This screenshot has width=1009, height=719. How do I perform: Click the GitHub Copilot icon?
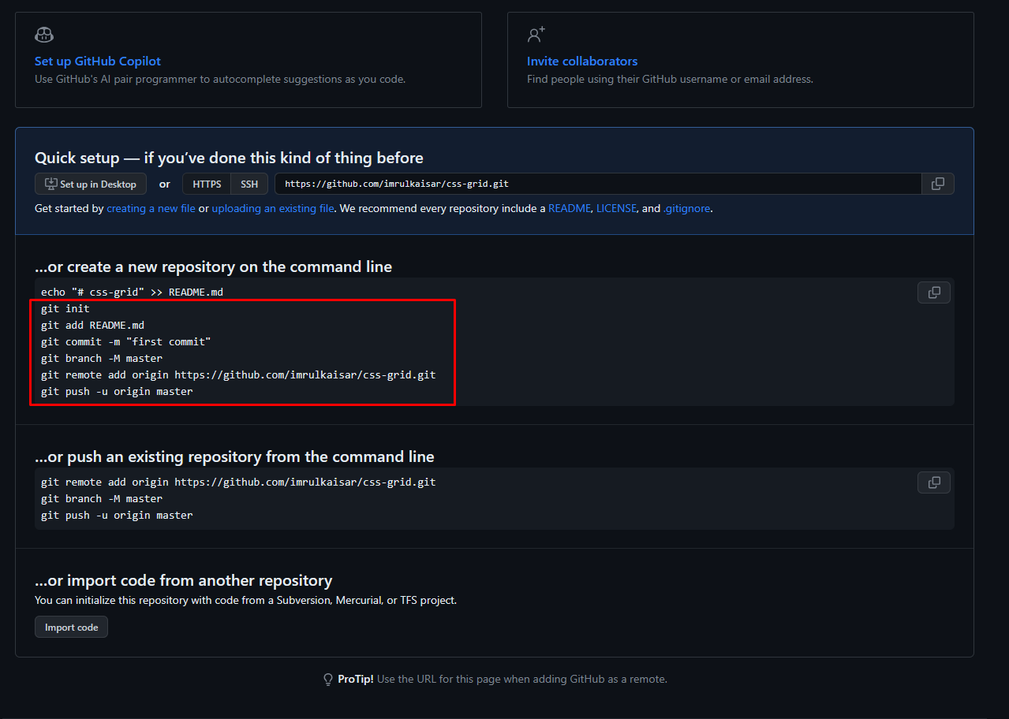pyautogui.click(x=44, y=35)
